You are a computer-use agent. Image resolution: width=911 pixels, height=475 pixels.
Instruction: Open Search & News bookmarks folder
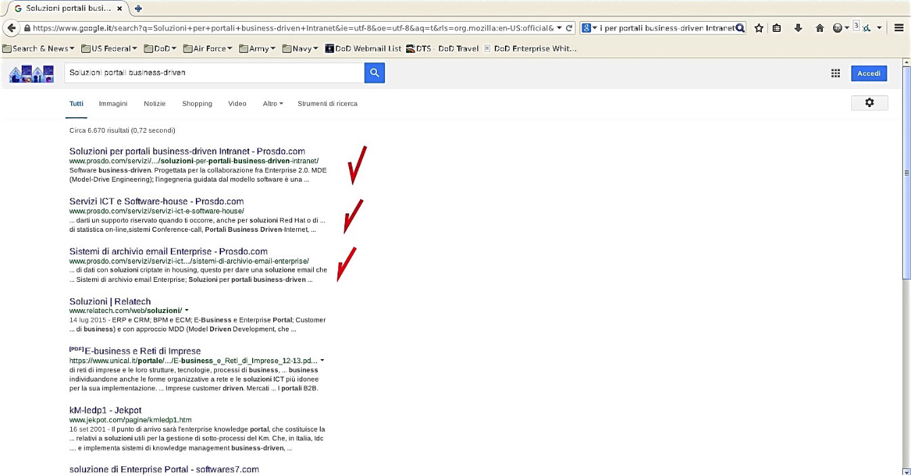[x=39, y=48]
